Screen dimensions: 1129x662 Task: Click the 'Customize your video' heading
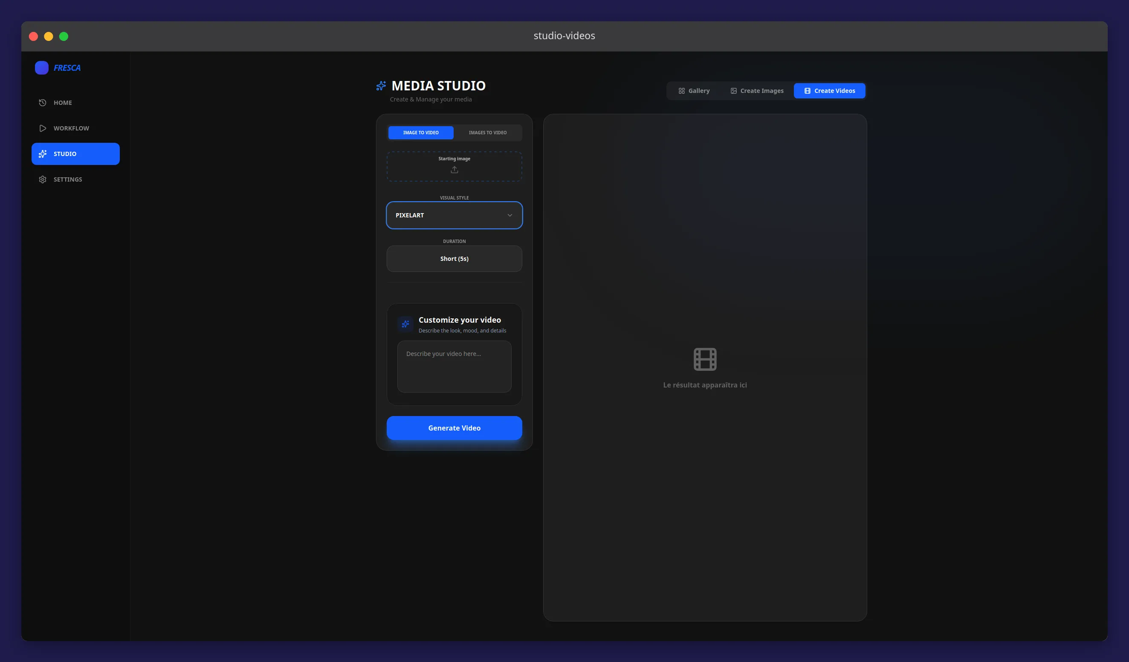pos(460,320)
